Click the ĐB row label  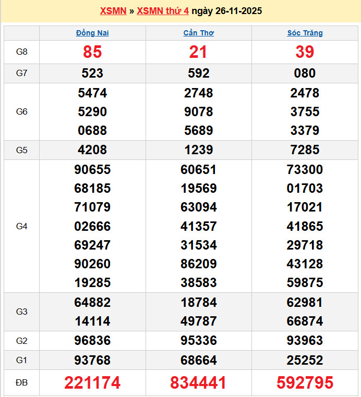21,383
